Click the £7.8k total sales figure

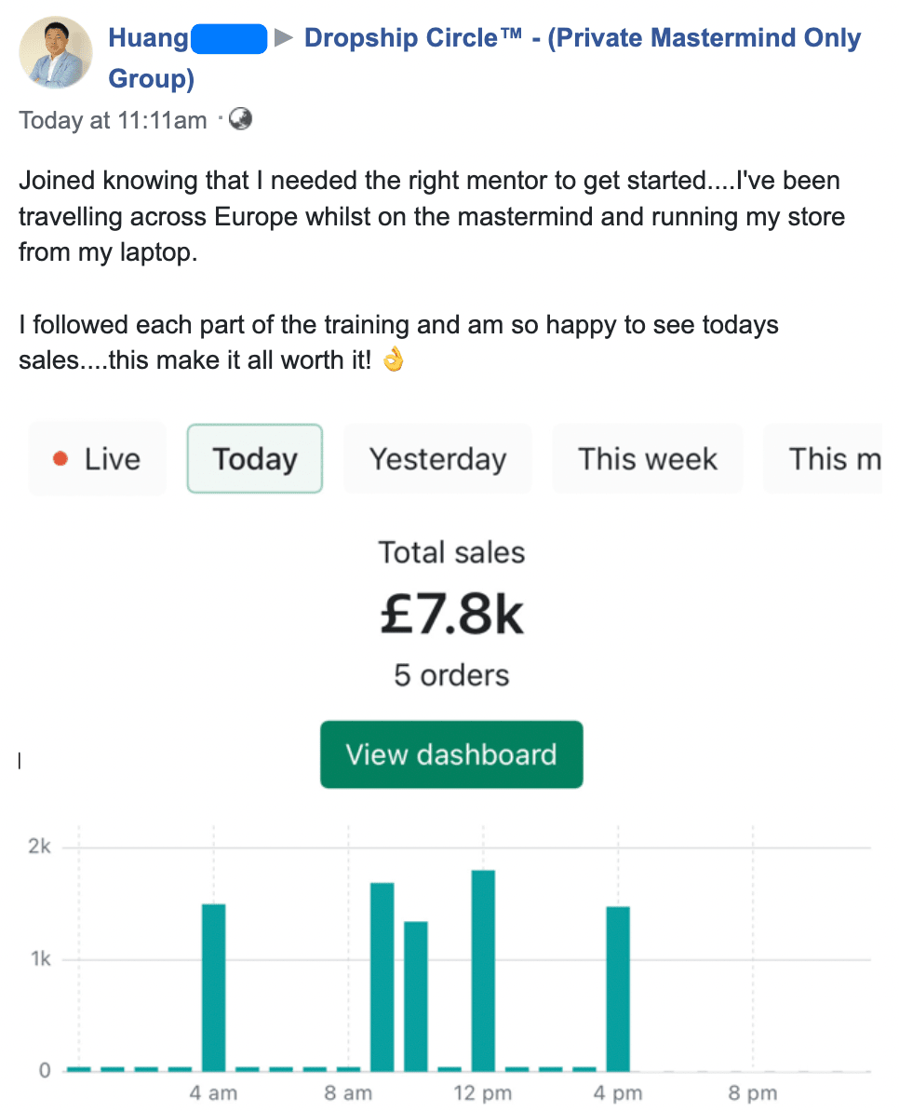(451, 615)
